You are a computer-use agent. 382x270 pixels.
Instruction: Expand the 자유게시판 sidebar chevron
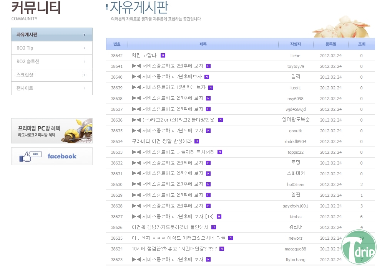point(84,35)
